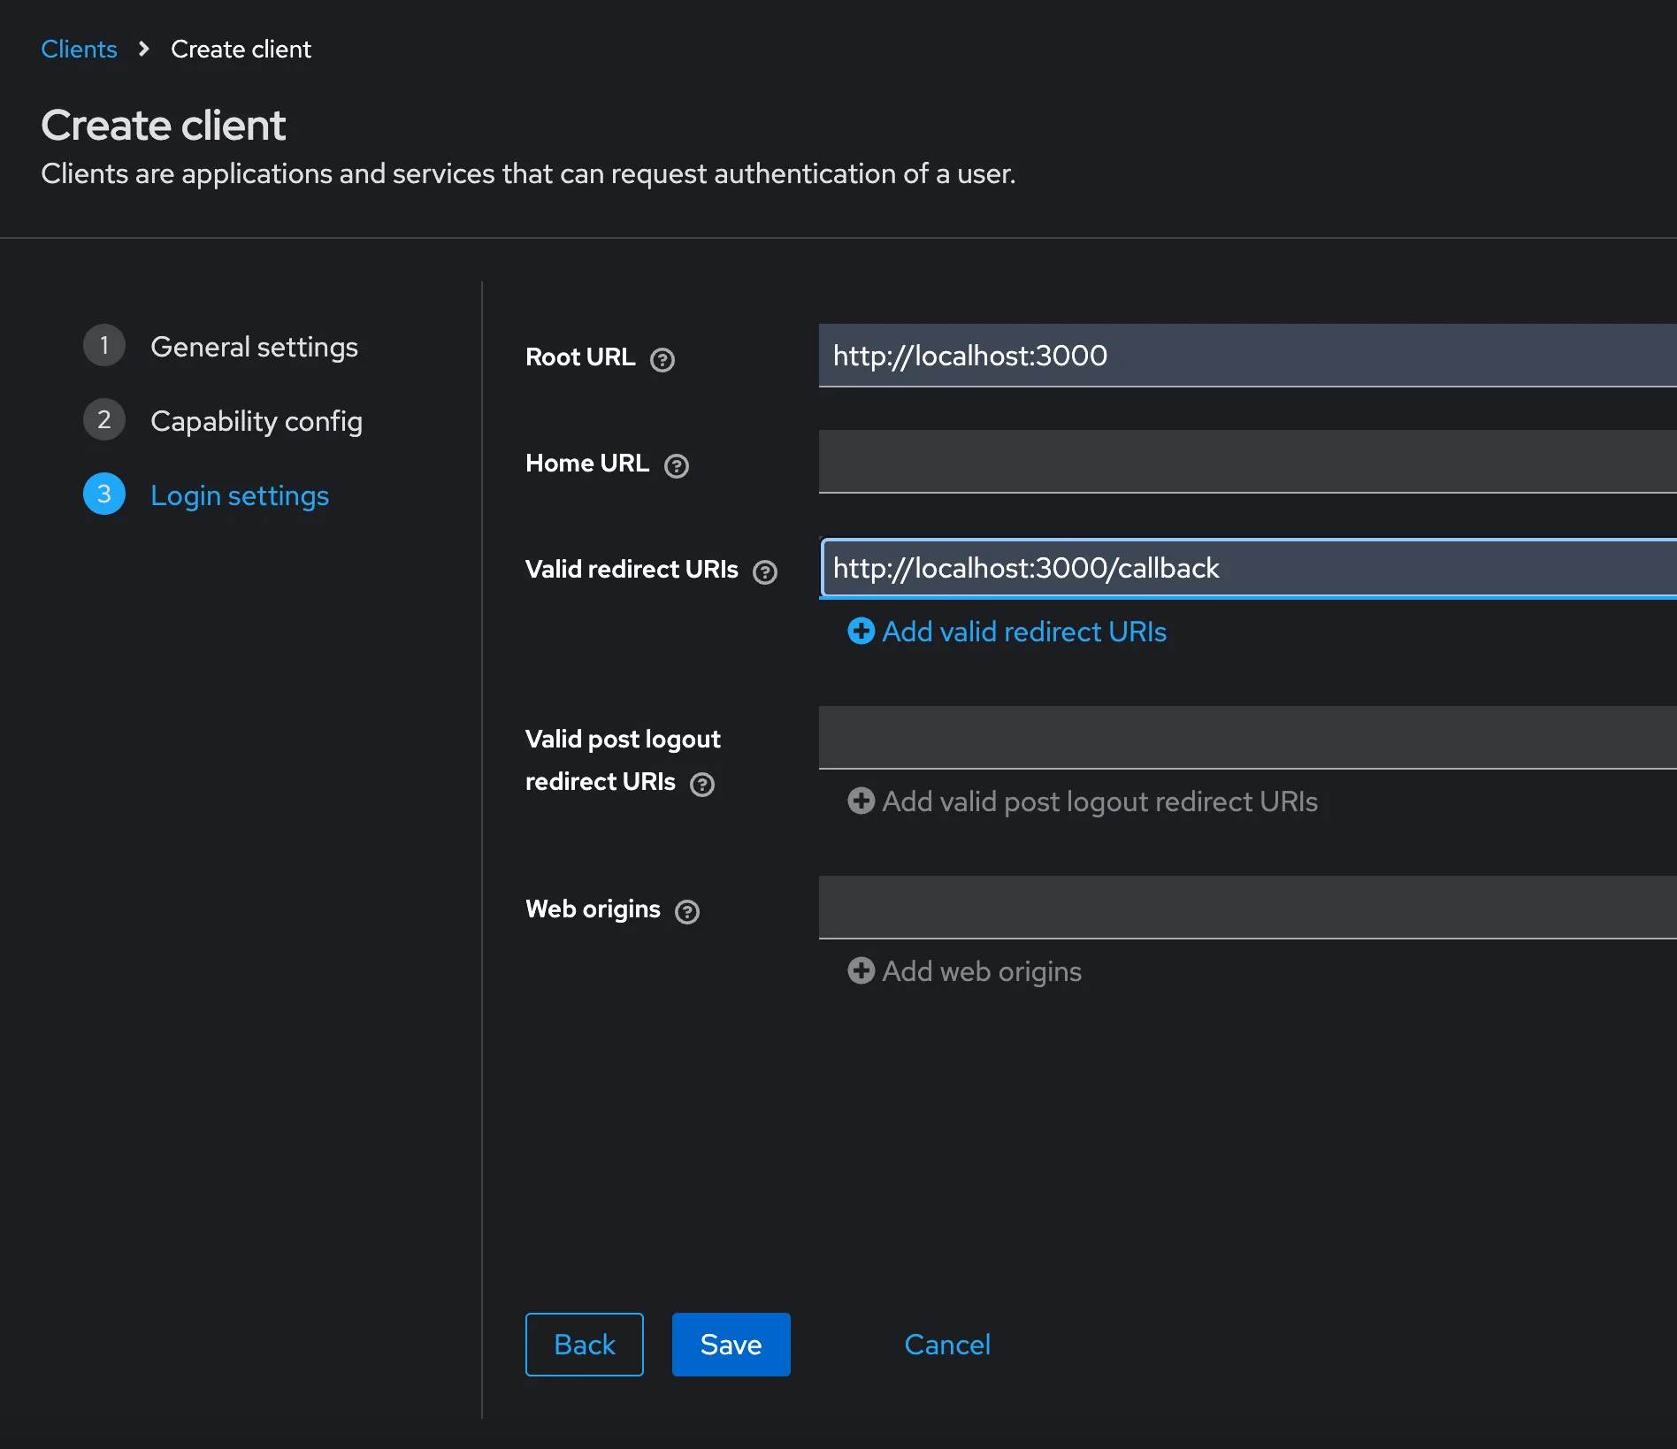
Task: Click the Cancel option
Action: (946, 1345)
